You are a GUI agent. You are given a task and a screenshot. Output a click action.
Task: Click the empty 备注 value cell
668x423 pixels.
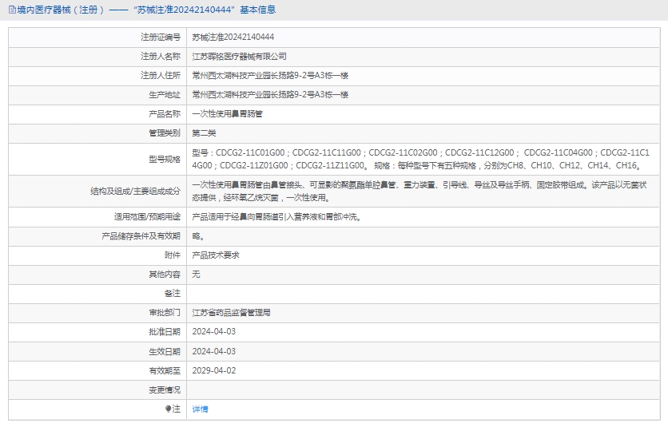coord(423,294)
